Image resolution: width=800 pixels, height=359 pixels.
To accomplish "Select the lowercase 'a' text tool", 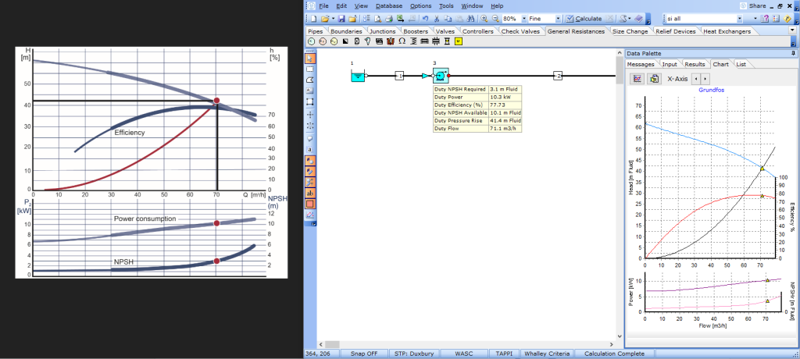I will click(x=309, y=149).
